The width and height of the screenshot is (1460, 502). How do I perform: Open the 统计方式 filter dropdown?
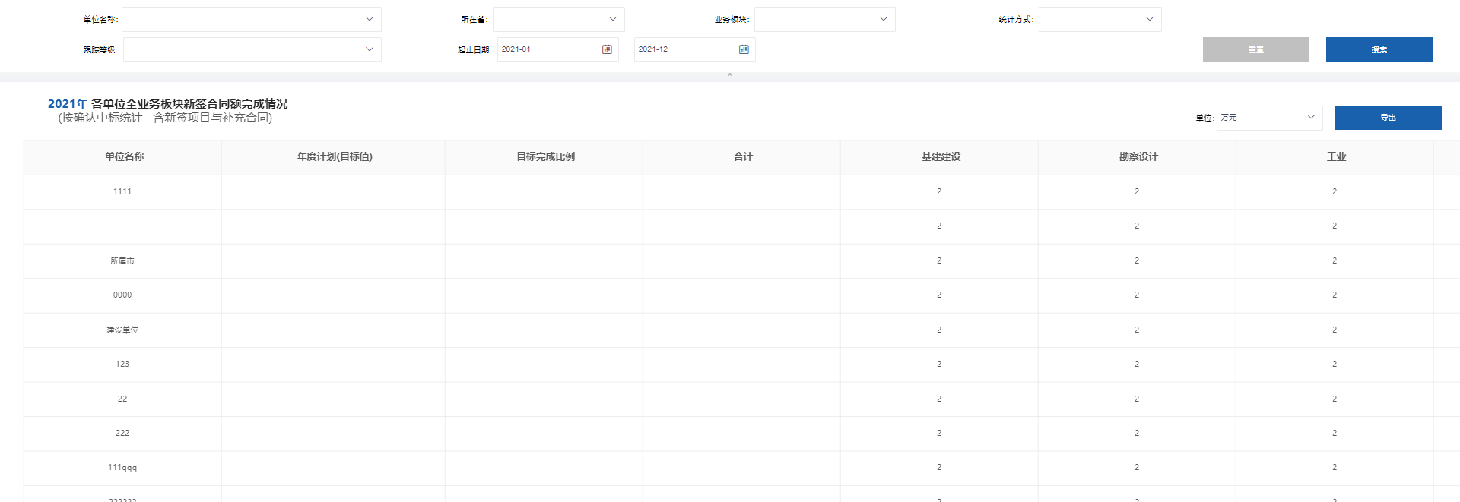tap(1100, 19)
